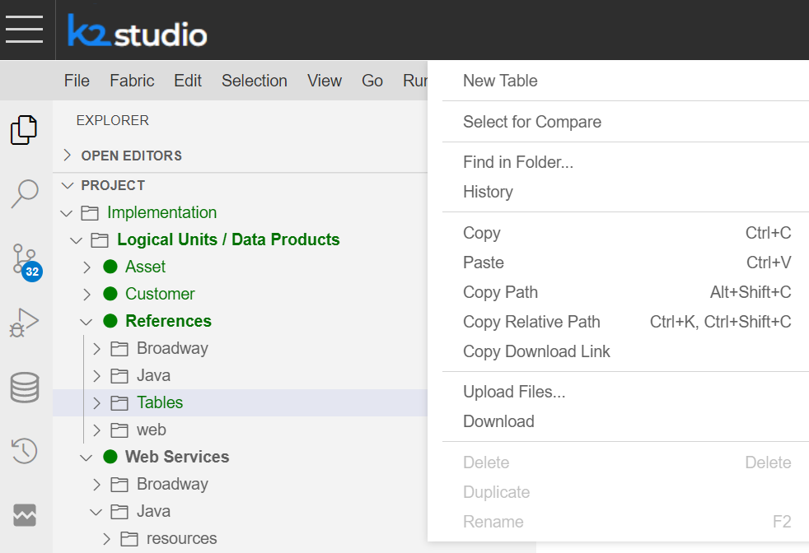
Task: Collapse the References node
Action: pos(87,322)
